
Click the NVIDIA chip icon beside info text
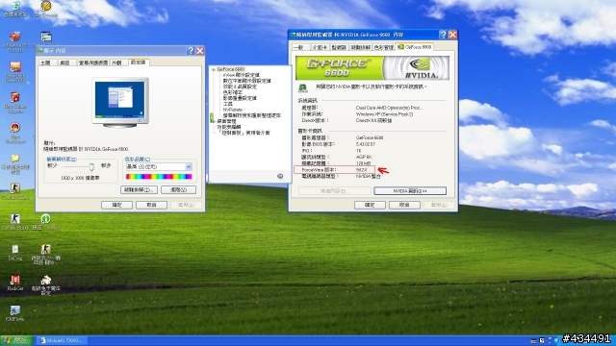pyautogui.click(x=302, y=87)
